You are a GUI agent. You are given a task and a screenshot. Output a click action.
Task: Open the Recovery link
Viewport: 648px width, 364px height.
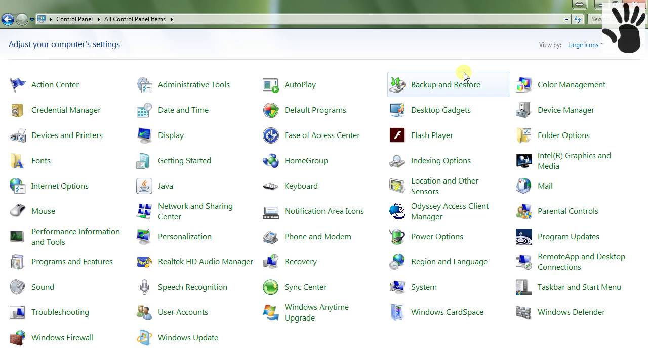301,262
